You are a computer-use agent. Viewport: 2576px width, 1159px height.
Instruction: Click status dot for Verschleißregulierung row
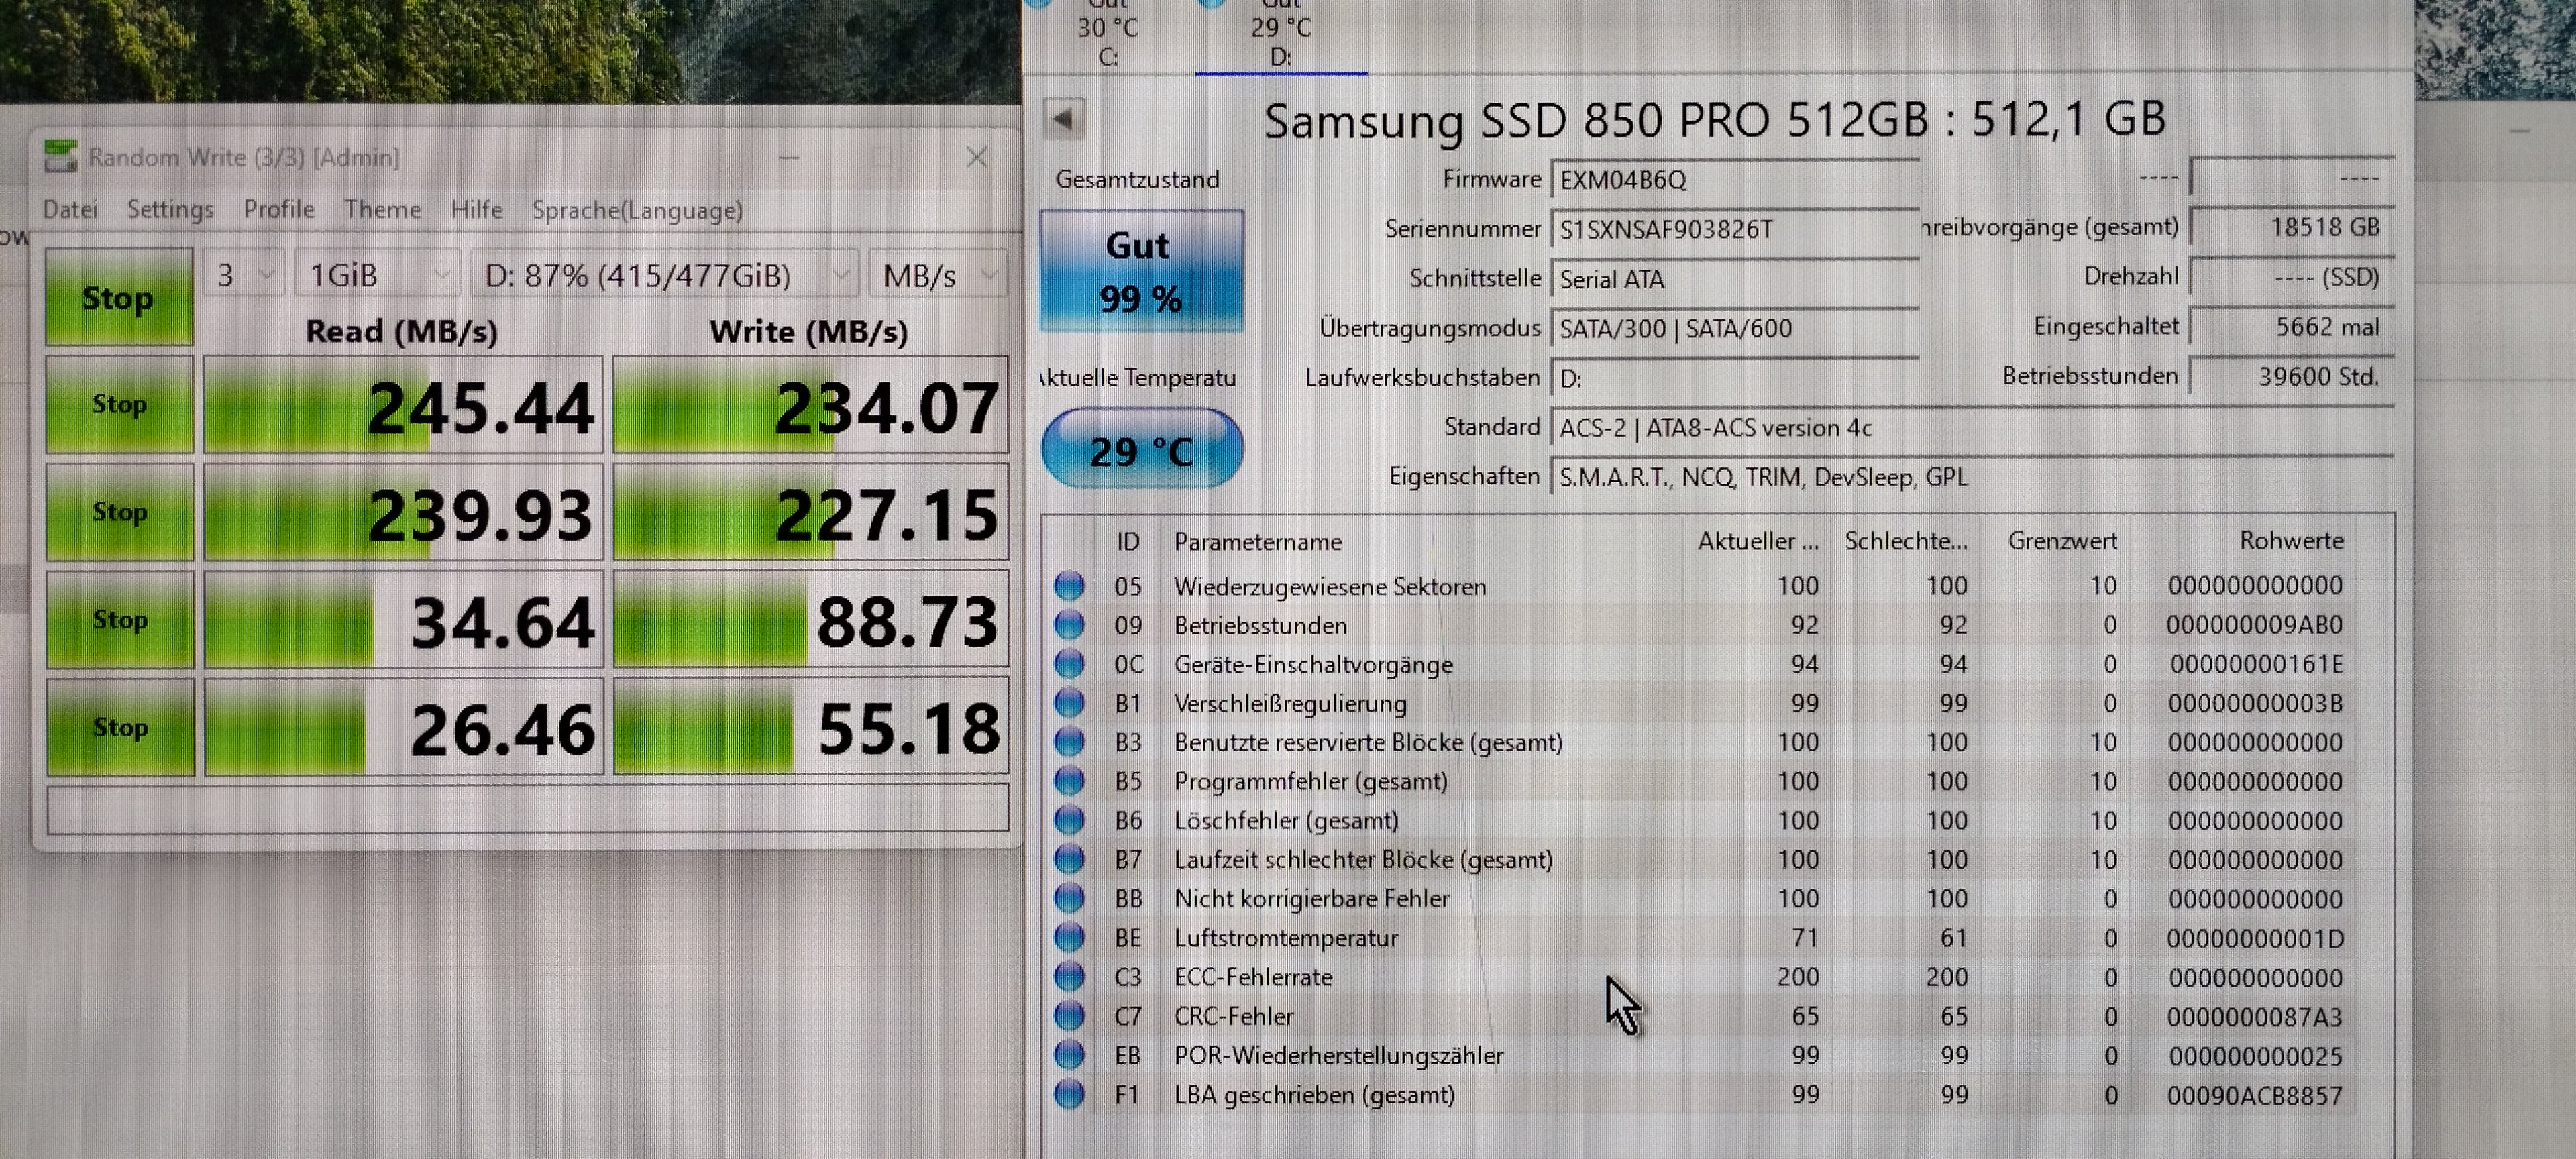coord(1069,703)
